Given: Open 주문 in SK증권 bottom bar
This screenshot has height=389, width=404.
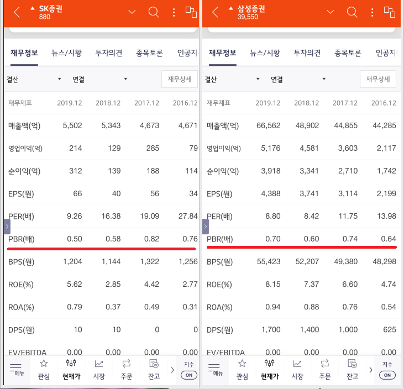Looking at the screenshot, I should 126,370.
